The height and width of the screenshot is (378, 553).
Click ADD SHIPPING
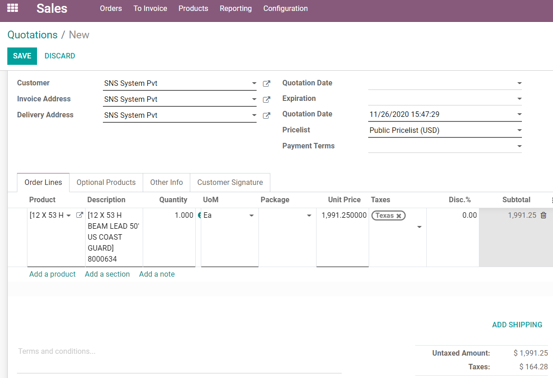(x=517, y=325)
